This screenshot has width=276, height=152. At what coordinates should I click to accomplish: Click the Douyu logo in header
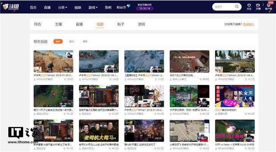click(11, 7)
